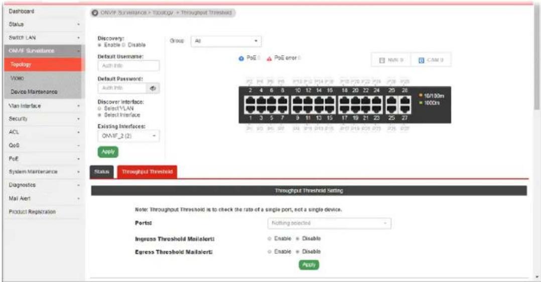Select port 16 on the switch panel
Image resolution: width=541 pixels, height=282 pixels.
coord(330,100)
